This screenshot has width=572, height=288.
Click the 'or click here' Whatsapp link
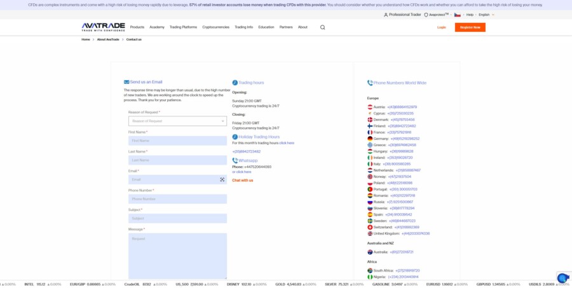pos(242,172)
